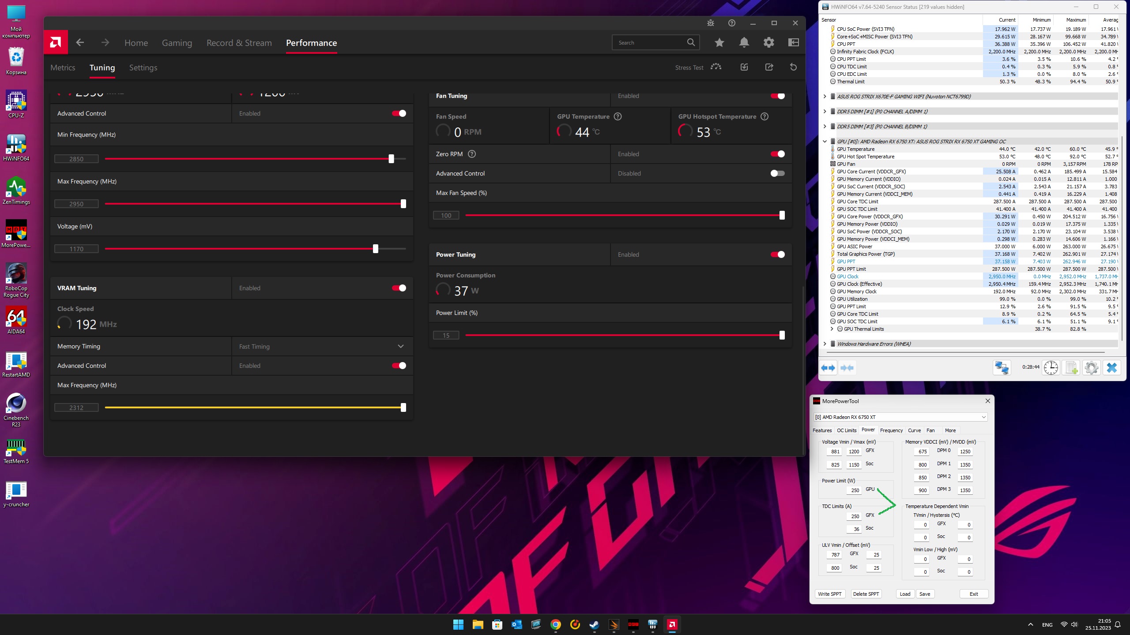Switch to the Metrics tab
The width and height of the screenshot is (1130, 635).
[x=63, y=67]
